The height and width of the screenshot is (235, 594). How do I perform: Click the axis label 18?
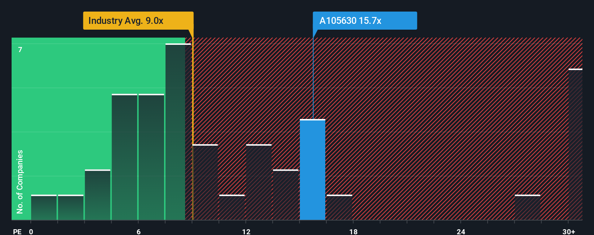pos(354,231)
